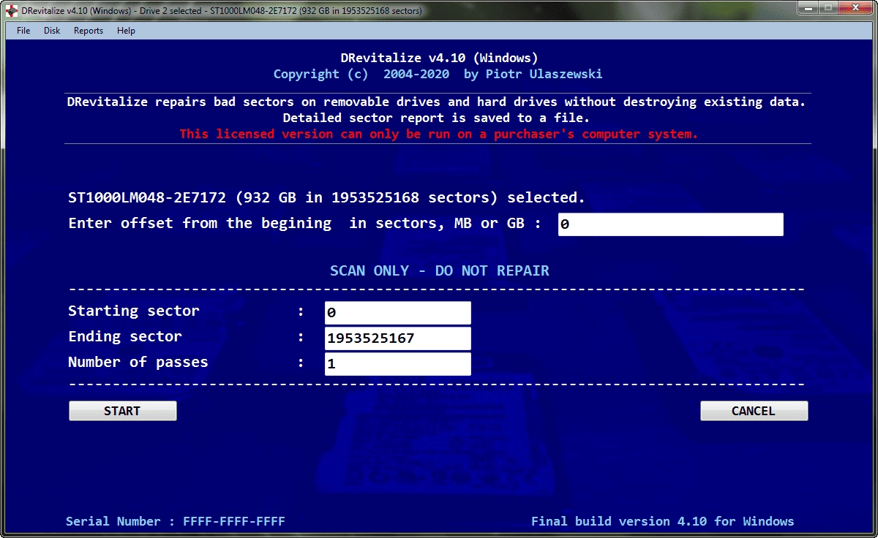Select the Ending sector input field
Screen dimensions: 878x538
[397, 338]
